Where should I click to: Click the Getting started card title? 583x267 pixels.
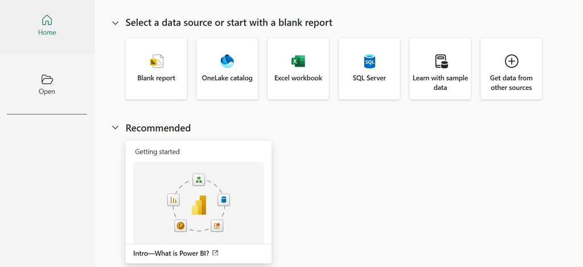pyautogui.click(x=157, y=152)
